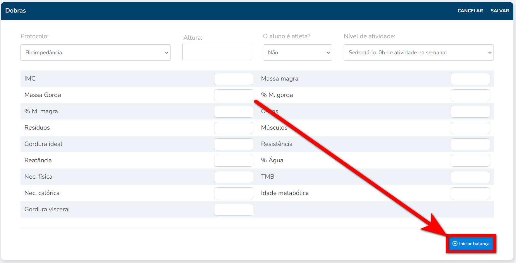Click the Massa magra input field

pos(470,79)
